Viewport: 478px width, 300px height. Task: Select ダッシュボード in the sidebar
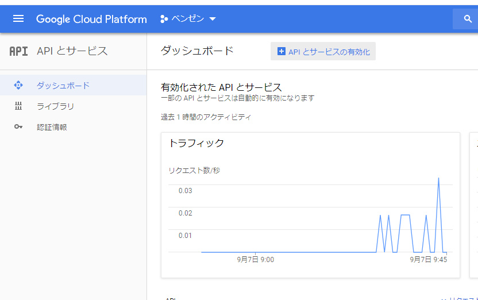pos(73,85)
